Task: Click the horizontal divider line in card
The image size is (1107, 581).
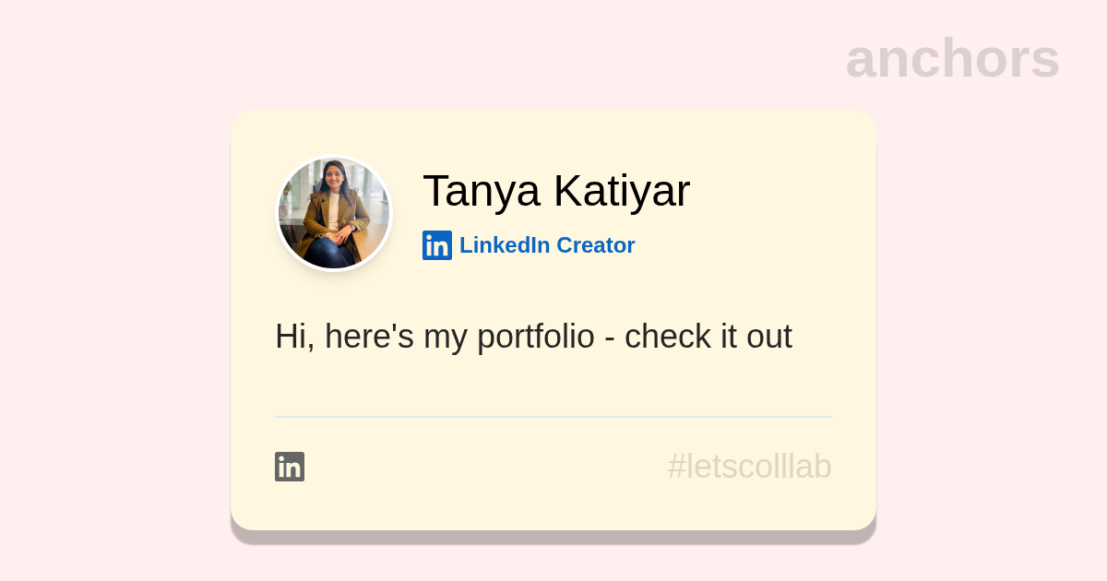Action: click(x=553, y=417)
